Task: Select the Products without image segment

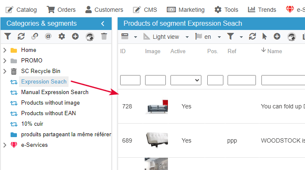Action: (50, 103)
